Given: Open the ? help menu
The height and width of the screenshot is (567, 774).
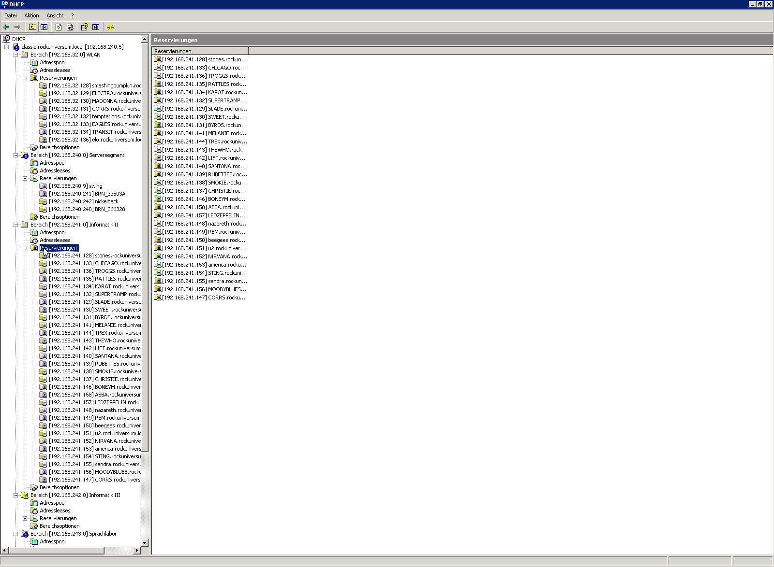Looking at the screenshot, I should click(x=73, y=15).
